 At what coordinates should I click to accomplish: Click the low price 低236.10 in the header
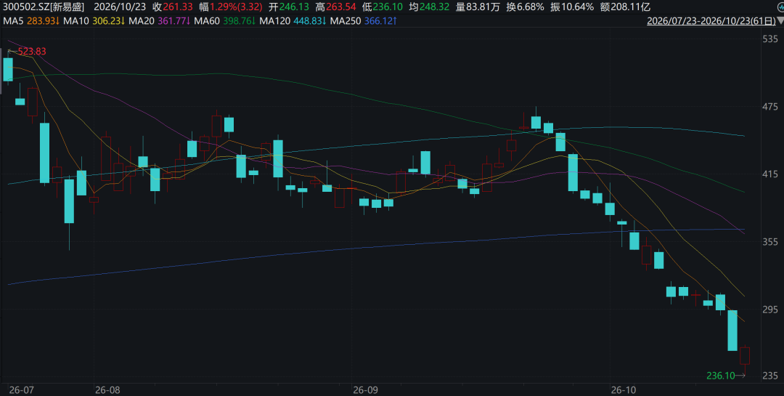point(383,7)
